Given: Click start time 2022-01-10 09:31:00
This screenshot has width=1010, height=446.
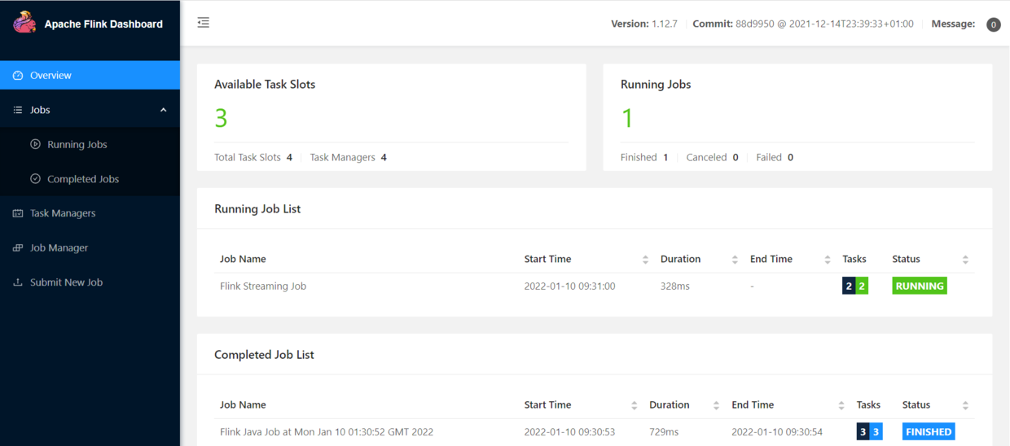Looking at the screenshot, I should pos(569,286).
